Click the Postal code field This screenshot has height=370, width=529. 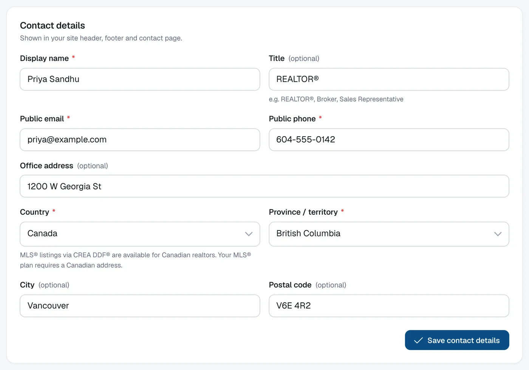point(389,306)
